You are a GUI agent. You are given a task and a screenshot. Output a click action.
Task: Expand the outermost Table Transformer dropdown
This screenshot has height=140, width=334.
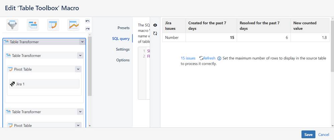click(x=83, y=42)
